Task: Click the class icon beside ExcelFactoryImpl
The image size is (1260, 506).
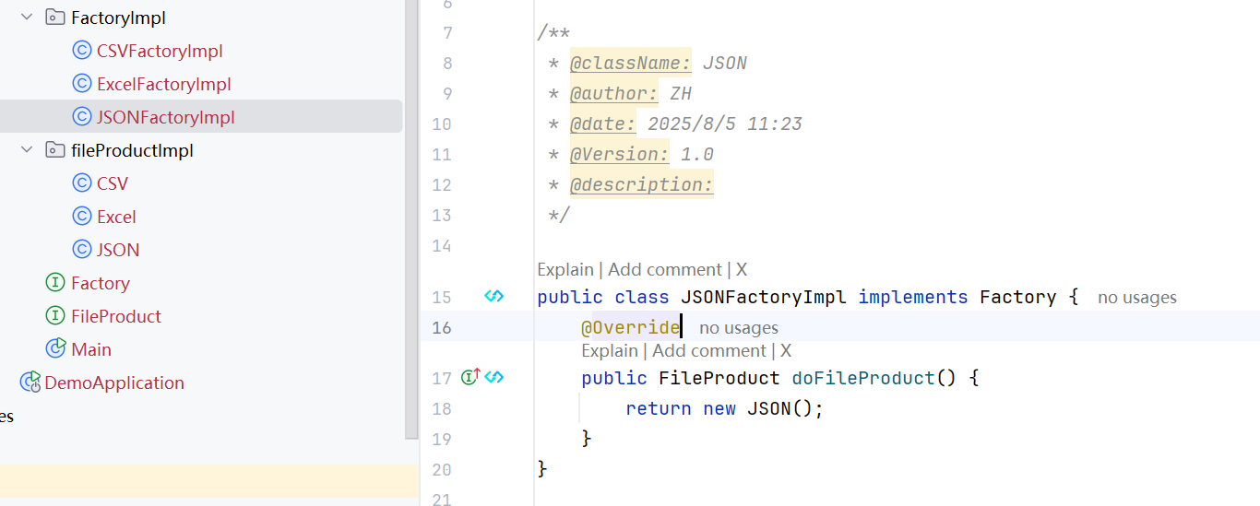Action: click(81, 84)
